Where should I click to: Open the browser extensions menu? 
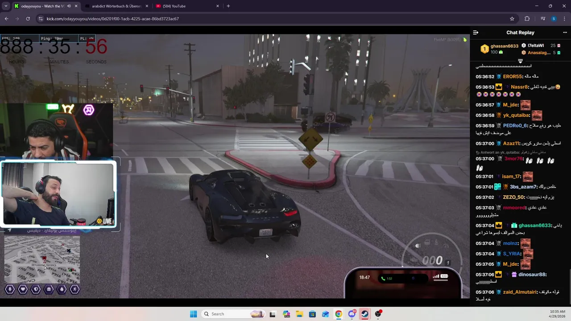click(527, 19)
